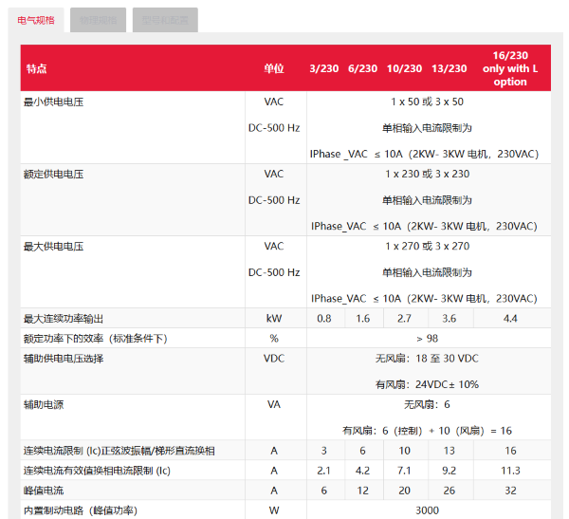Click the 最大连续功率输出 row label
The height and width of the screenshot is (519, 569).
coord(64,319)
